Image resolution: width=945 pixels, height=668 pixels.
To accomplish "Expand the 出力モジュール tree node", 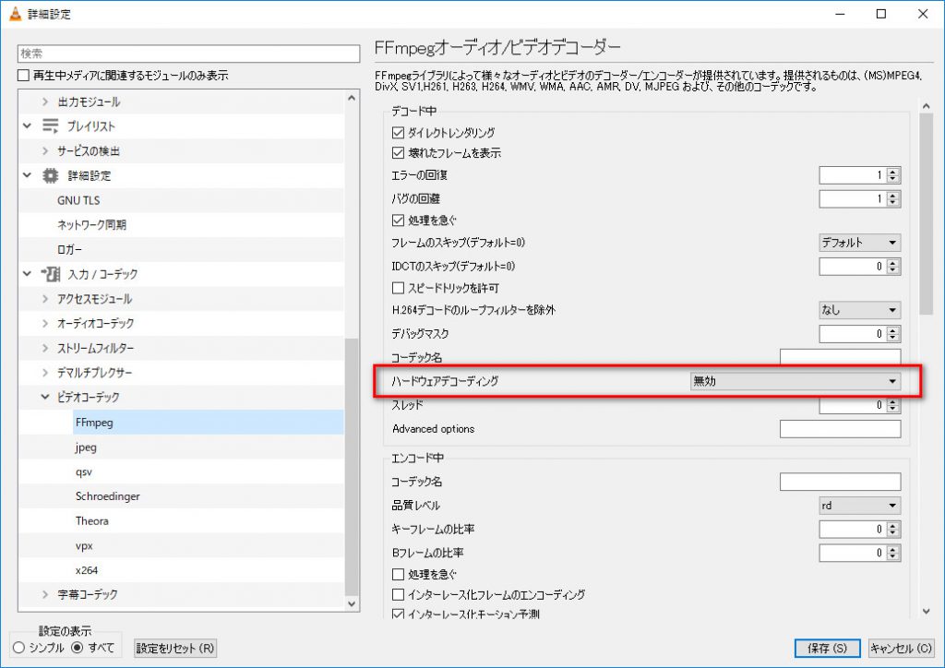I will pos(45,101).
